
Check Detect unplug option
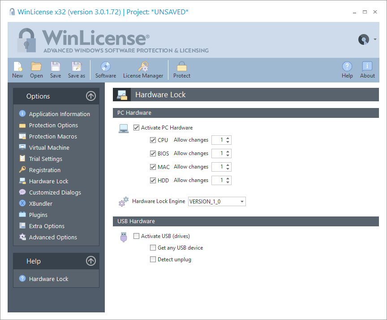[x=153, y=259]
